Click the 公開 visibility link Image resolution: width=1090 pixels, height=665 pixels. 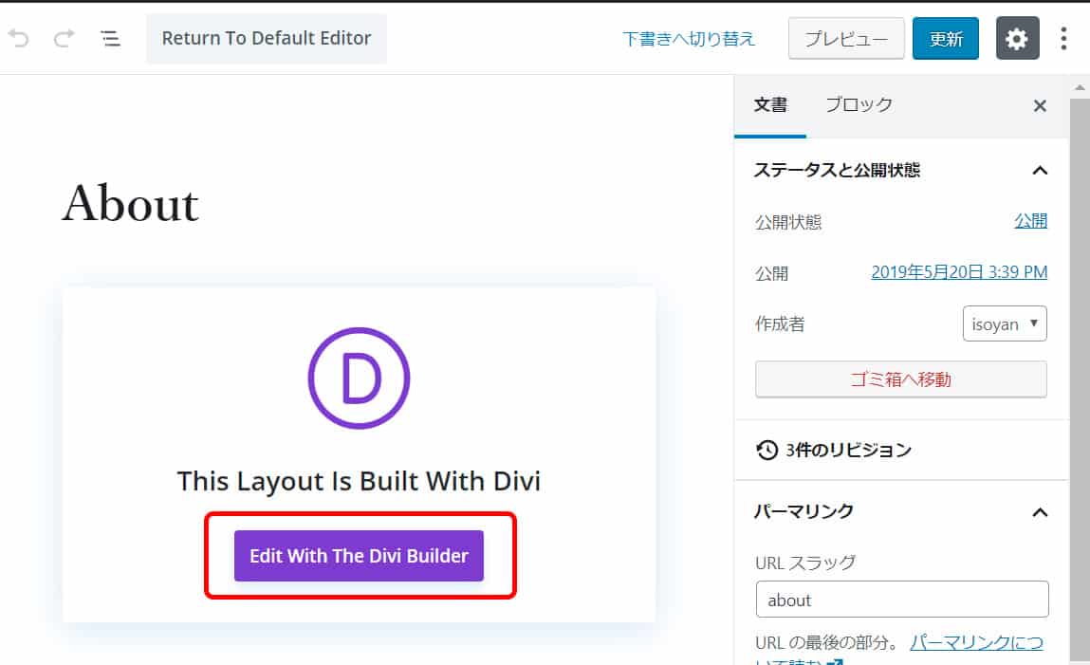[x=1030, y=221]
